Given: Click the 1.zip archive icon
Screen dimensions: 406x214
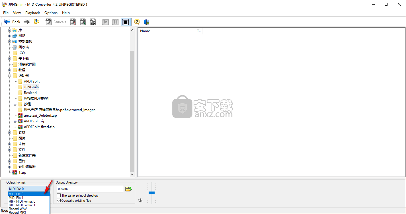Looking at the screenshot, I should pos(15,172).
